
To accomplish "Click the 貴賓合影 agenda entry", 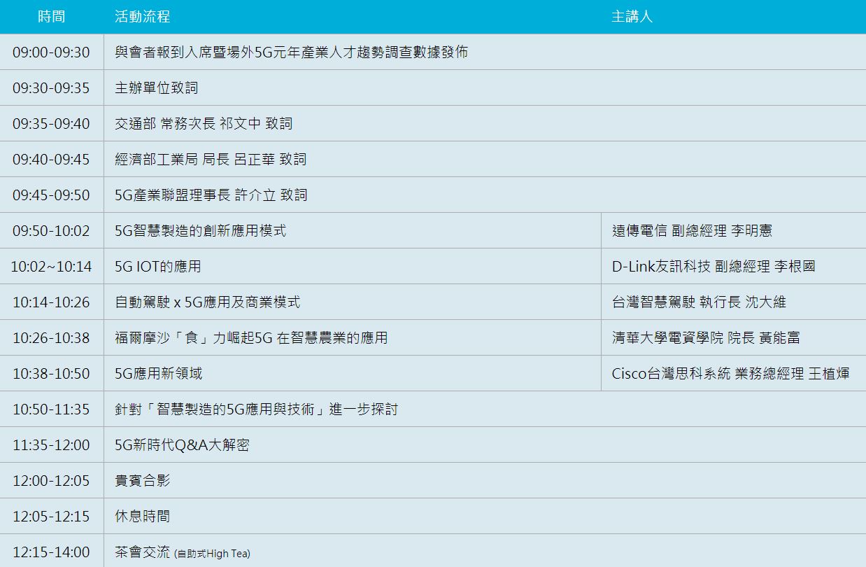I will click(142, 481).
